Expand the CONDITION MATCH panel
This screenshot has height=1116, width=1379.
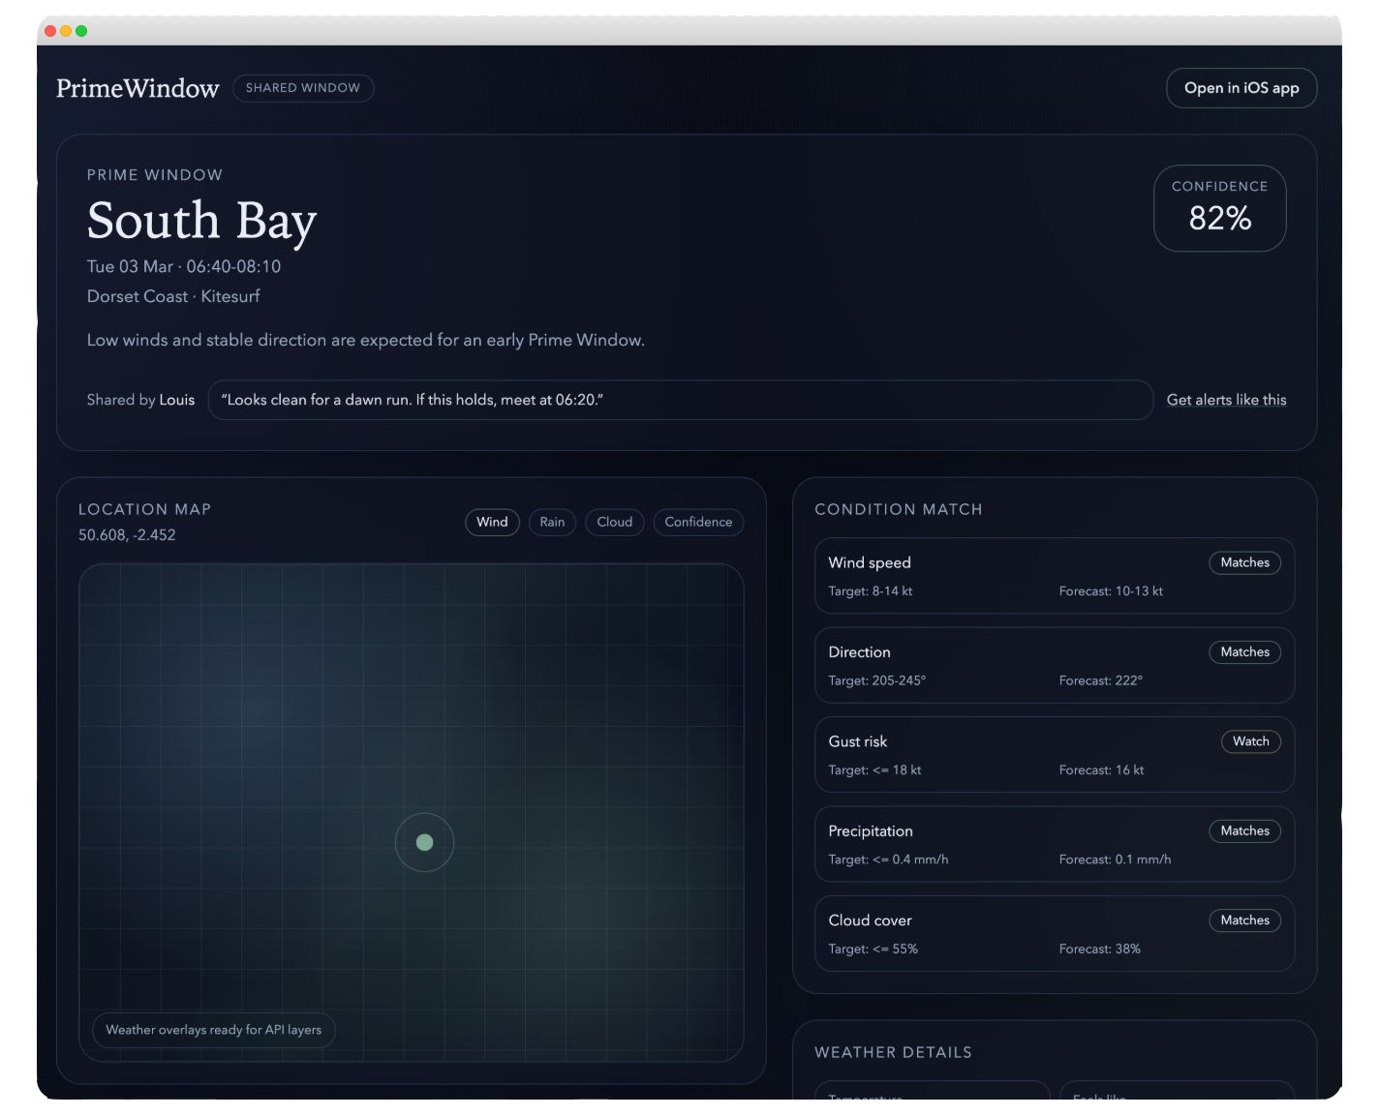tap(899, 509)
